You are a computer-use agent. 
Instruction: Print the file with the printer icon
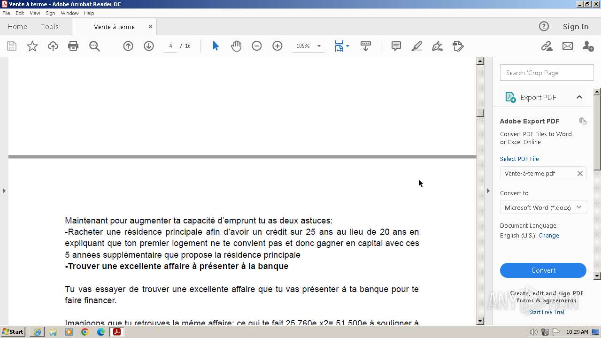coord(73,46)
